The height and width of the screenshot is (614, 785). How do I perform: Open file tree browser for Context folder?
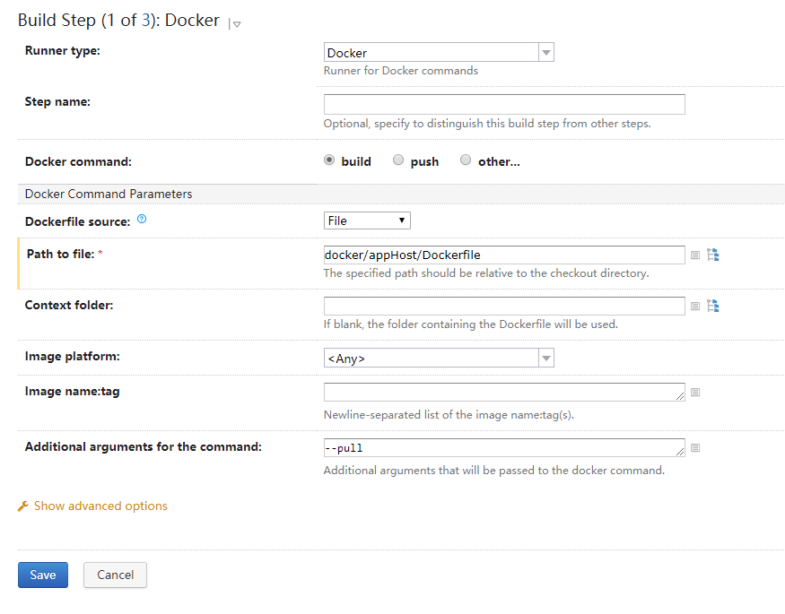coord(713,307)
